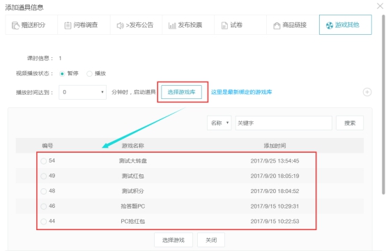386x251 pixels.
Task: Click the document icon on 试卷
Action: [224, 25]
